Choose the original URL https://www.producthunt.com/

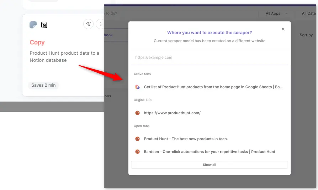(209, 113)
